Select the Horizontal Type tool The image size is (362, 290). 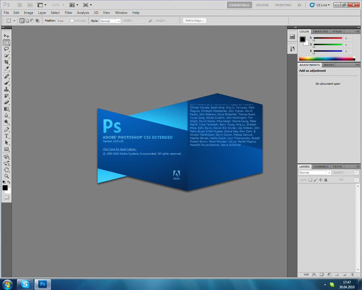click(x=6, y=136)
